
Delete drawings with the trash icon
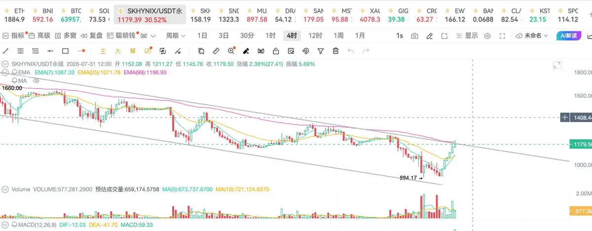point(335,51)
